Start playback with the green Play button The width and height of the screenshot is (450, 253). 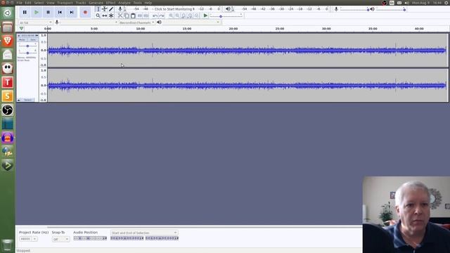point(37,13)
